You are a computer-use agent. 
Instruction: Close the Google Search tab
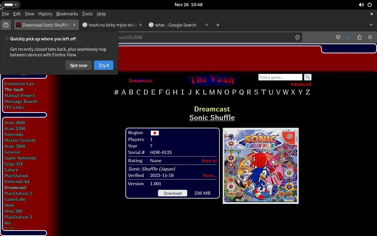[x=207, y=25]
